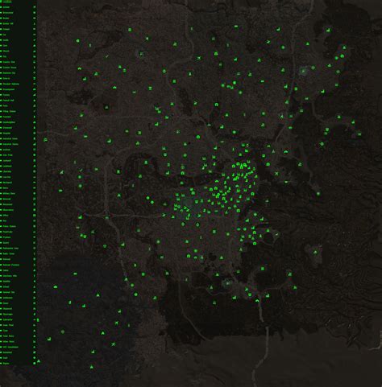Select the Radioactive Area legend icon
Screen dimensions: 382x387
coord(35,249)
